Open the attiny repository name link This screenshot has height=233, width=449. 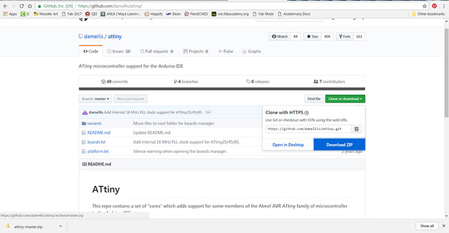click(114, 37)
